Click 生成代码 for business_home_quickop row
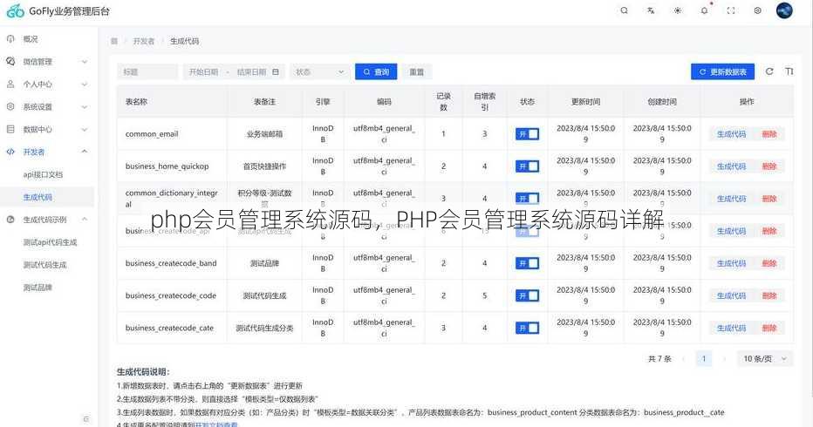This screenshot has width=813, height=427. (x=731, y=166)
